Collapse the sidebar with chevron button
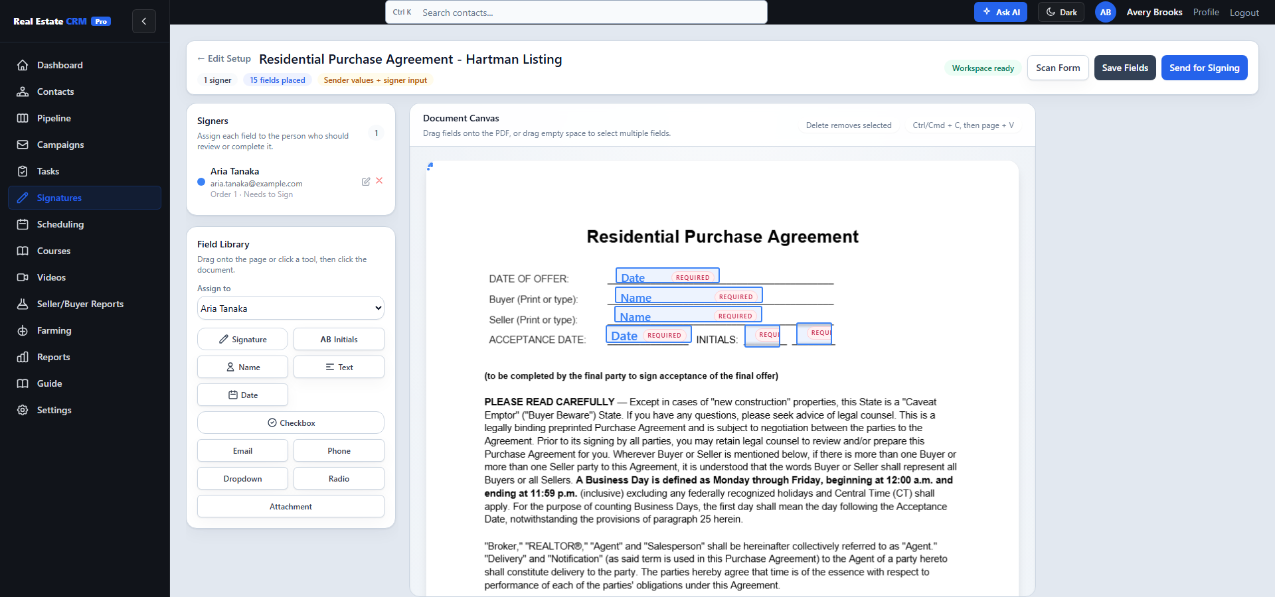 (144, 21)
